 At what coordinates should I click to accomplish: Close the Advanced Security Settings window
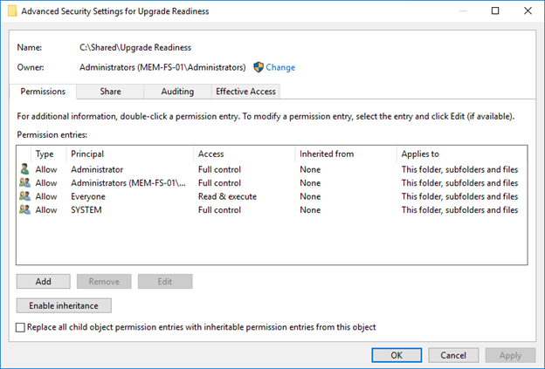coord(525,10)
